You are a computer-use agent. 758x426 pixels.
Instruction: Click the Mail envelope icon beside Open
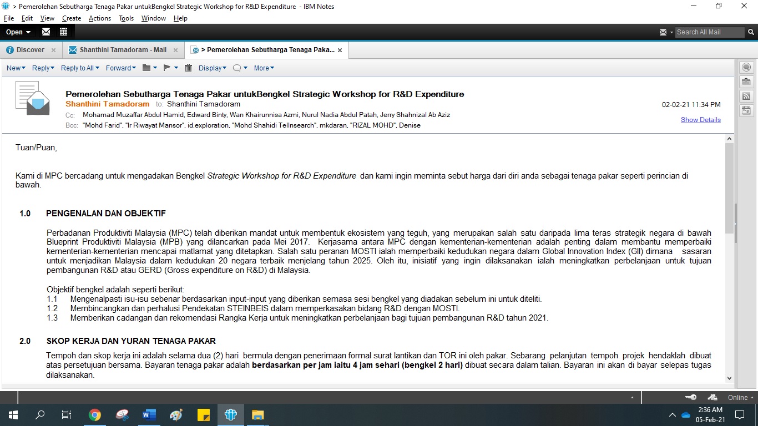pos(46,32)
